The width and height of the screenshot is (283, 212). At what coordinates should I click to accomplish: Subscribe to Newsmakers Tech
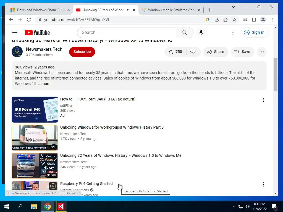[82, 52]
